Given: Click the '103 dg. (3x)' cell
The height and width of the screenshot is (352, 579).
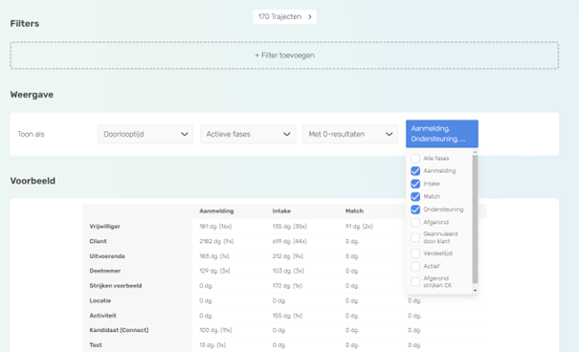Looking at the screenshot, I should [x=288, y=271].
